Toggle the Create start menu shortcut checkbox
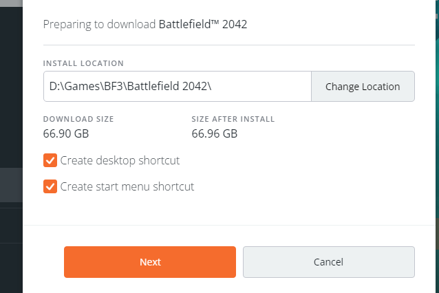Image resolution: width=439 pixels, height=293 pixels. click(50, 186)
